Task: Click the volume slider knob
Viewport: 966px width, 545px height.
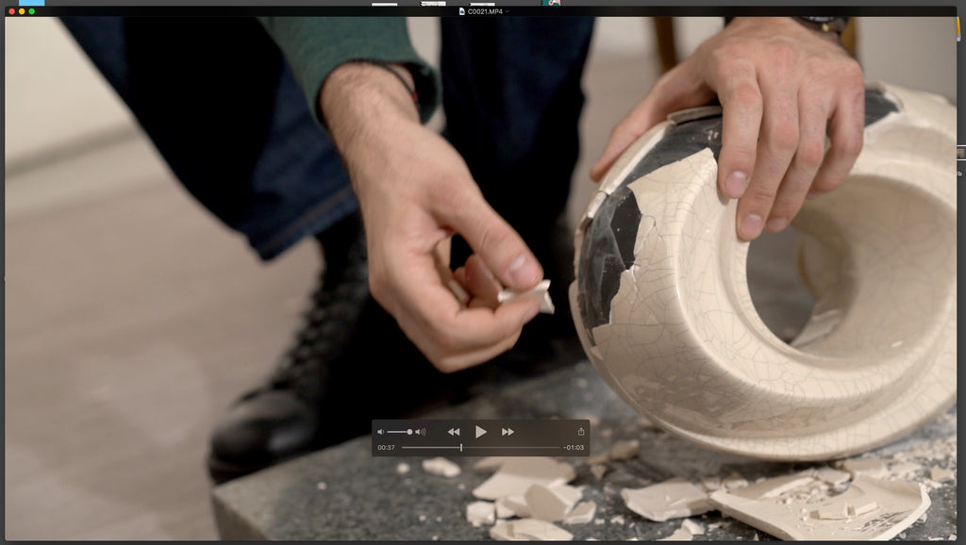Action: (409, 432)
